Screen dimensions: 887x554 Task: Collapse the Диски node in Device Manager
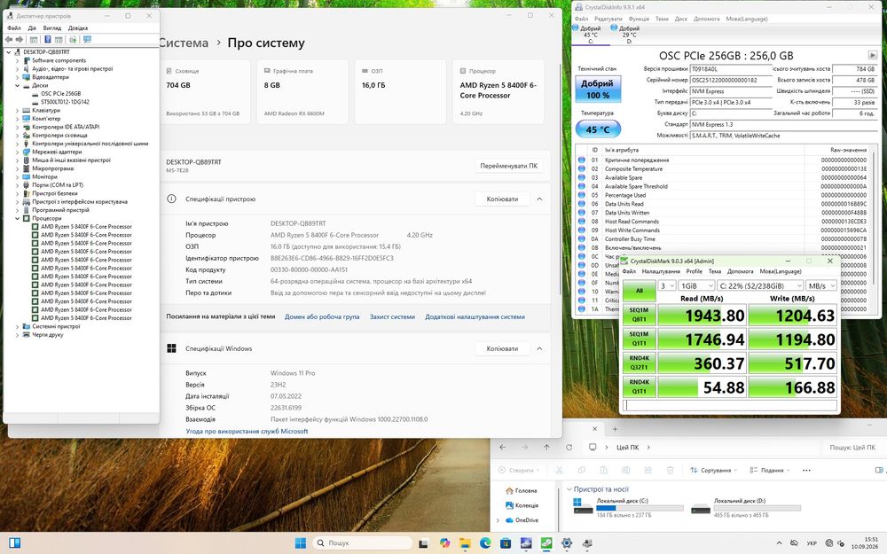coord(18,85)
